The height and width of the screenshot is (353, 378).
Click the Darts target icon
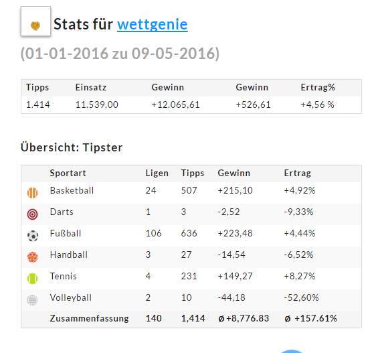(x=32, y=214)
